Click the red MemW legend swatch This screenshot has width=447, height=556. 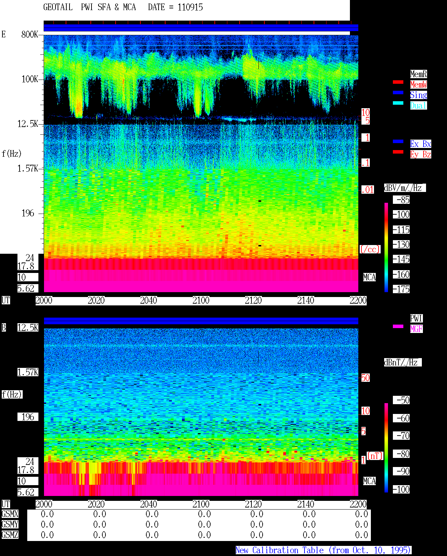(398, 82)
